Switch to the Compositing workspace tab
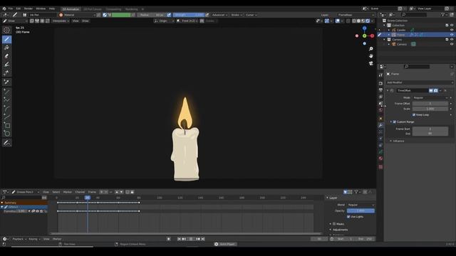Screen dimensions: 456x256 pos(113,9)
